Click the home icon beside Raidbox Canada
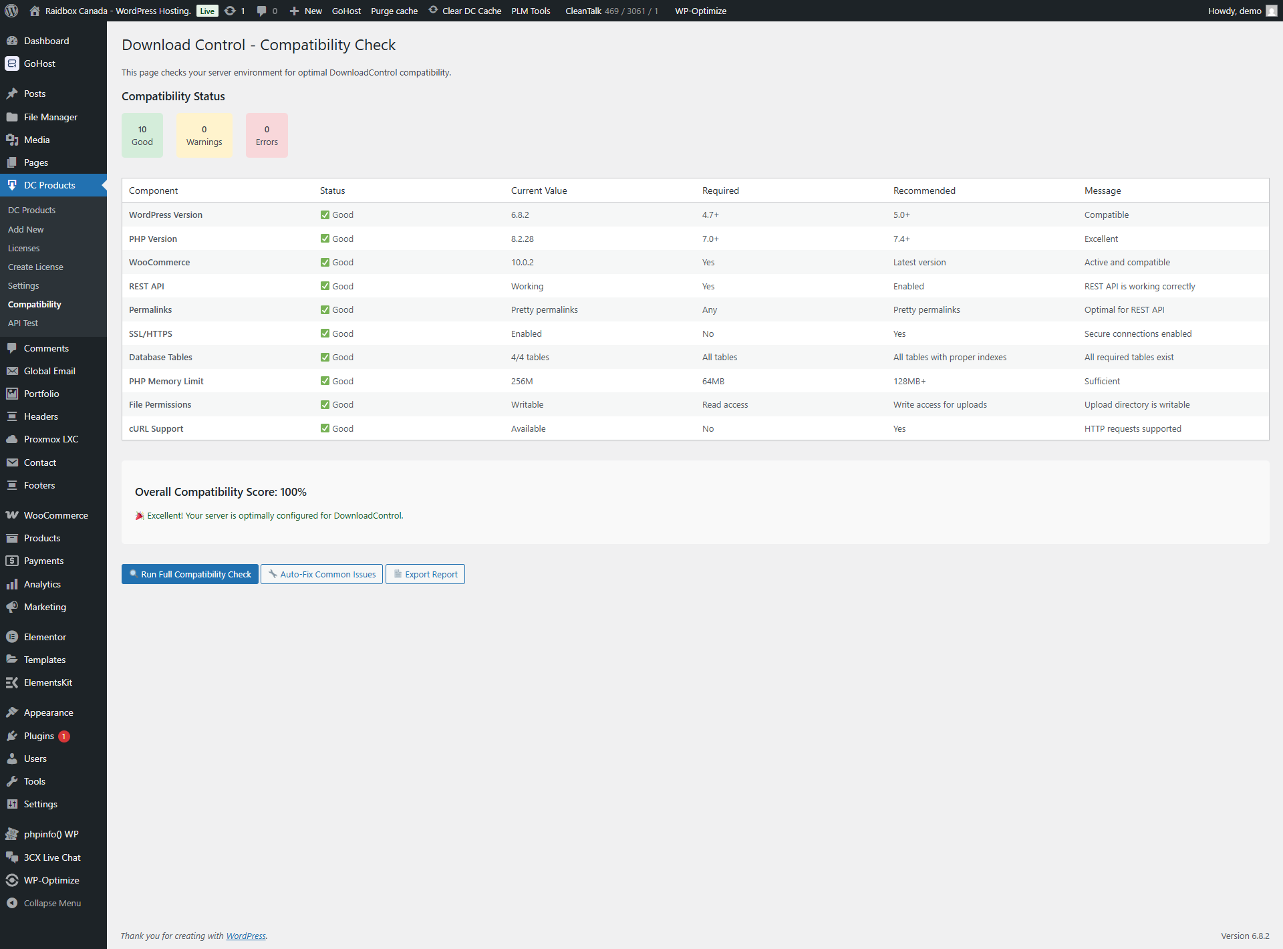The height and width of the screenshot is (949, 1283). click(x=35, y=11)
